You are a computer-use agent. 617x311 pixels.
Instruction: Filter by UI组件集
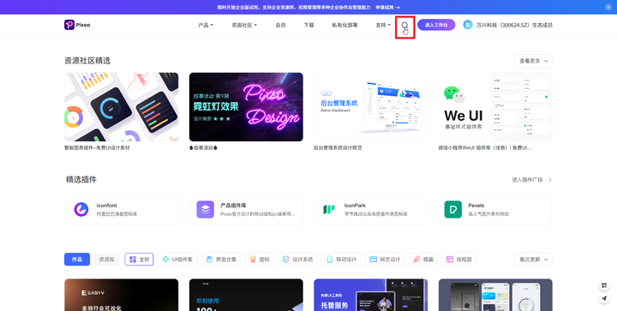tap(177, 260)
